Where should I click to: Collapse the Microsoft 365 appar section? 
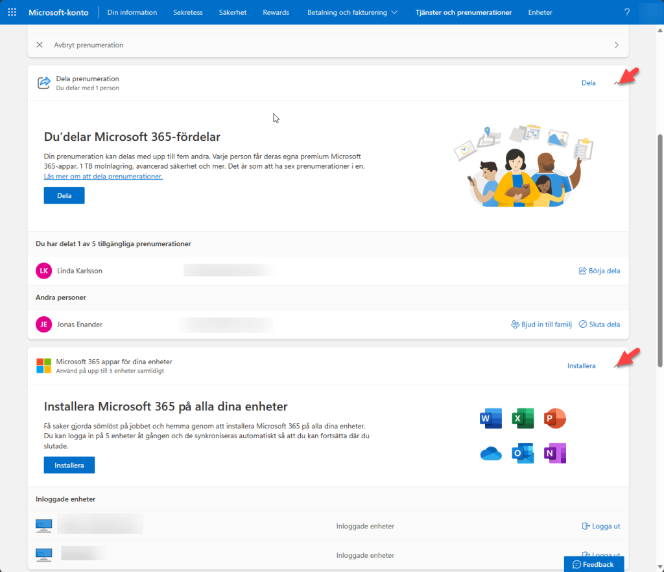[x=617, y=366]
